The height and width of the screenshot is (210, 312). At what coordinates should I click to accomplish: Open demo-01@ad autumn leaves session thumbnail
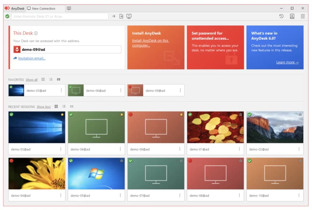(215, 127)
